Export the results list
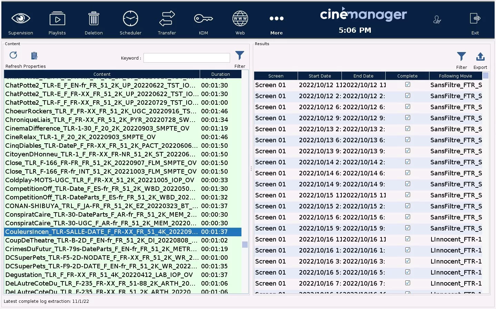This screenshot has height=309, width=496. 480,57
